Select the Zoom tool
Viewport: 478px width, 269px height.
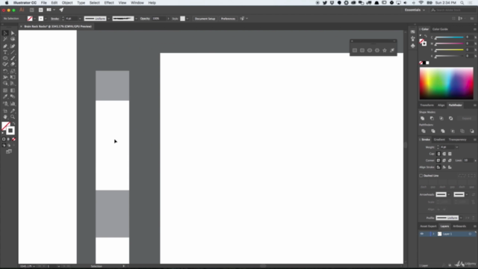pos(13,117)
